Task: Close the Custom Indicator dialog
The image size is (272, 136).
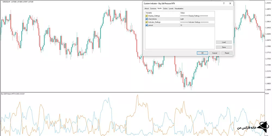Action: 230,3
